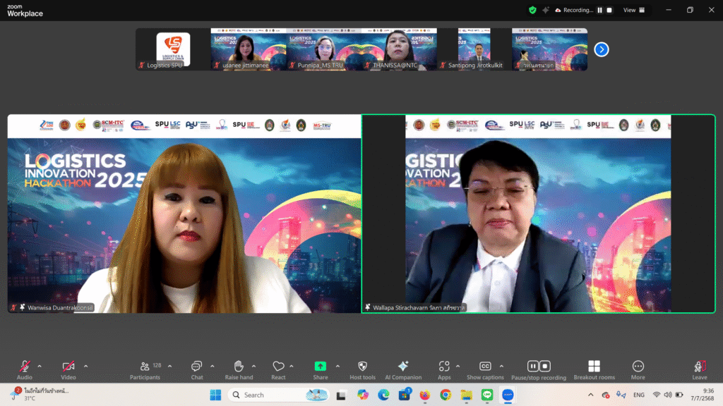Expand the Raise hand options arrow
723x406 pixels.
pyautogui.click(x=253, y=367)
